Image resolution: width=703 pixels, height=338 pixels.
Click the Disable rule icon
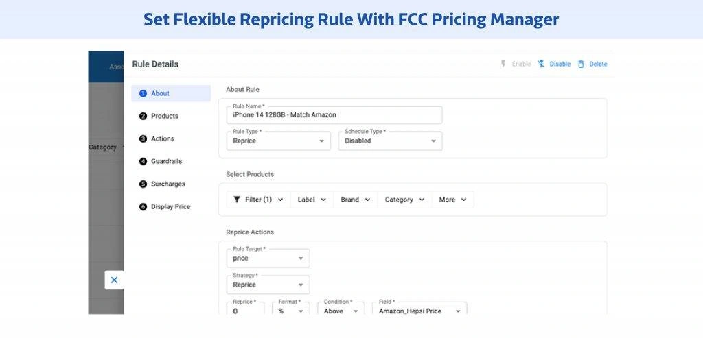[x=541, y=64]
